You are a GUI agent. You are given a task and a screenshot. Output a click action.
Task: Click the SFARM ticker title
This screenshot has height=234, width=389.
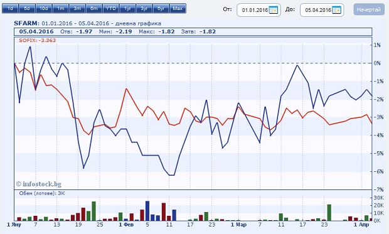click(26, 24)
